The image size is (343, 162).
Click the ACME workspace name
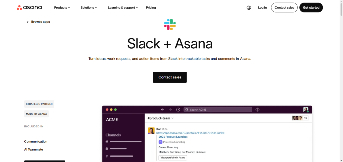point(112,120)
